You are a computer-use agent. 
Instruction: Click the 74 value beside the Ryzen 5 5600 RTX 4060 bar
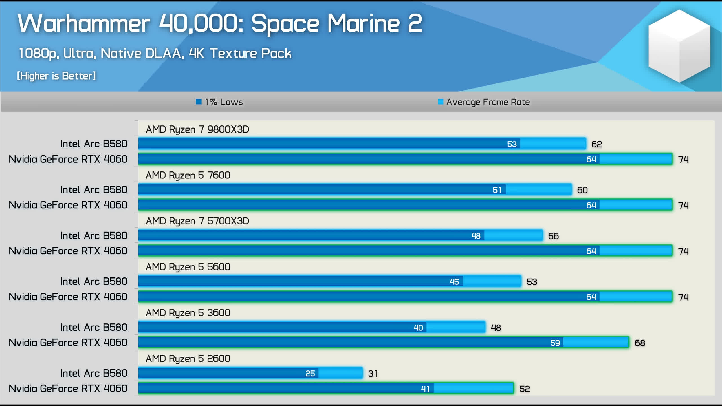click(684, 297)
